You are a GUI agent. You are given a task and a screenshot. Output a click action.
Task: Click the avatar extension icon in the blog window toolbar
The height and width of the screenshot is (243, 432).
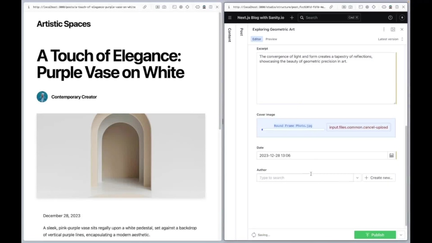[204, 7]
